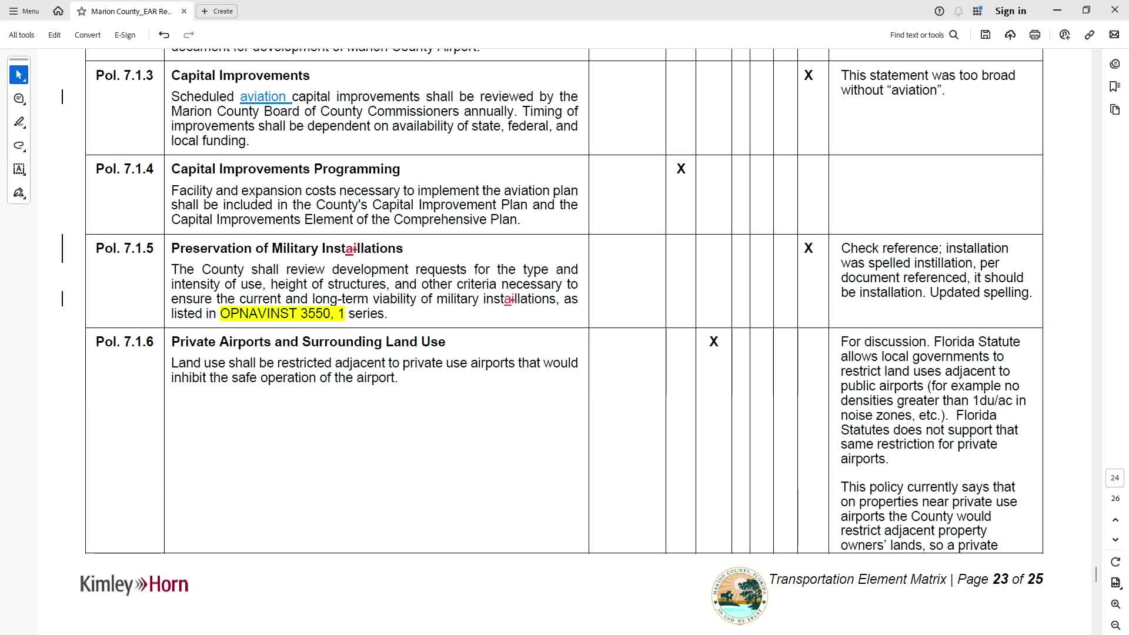
Task: Click the Create new tab button
Action: pos(217,11)
